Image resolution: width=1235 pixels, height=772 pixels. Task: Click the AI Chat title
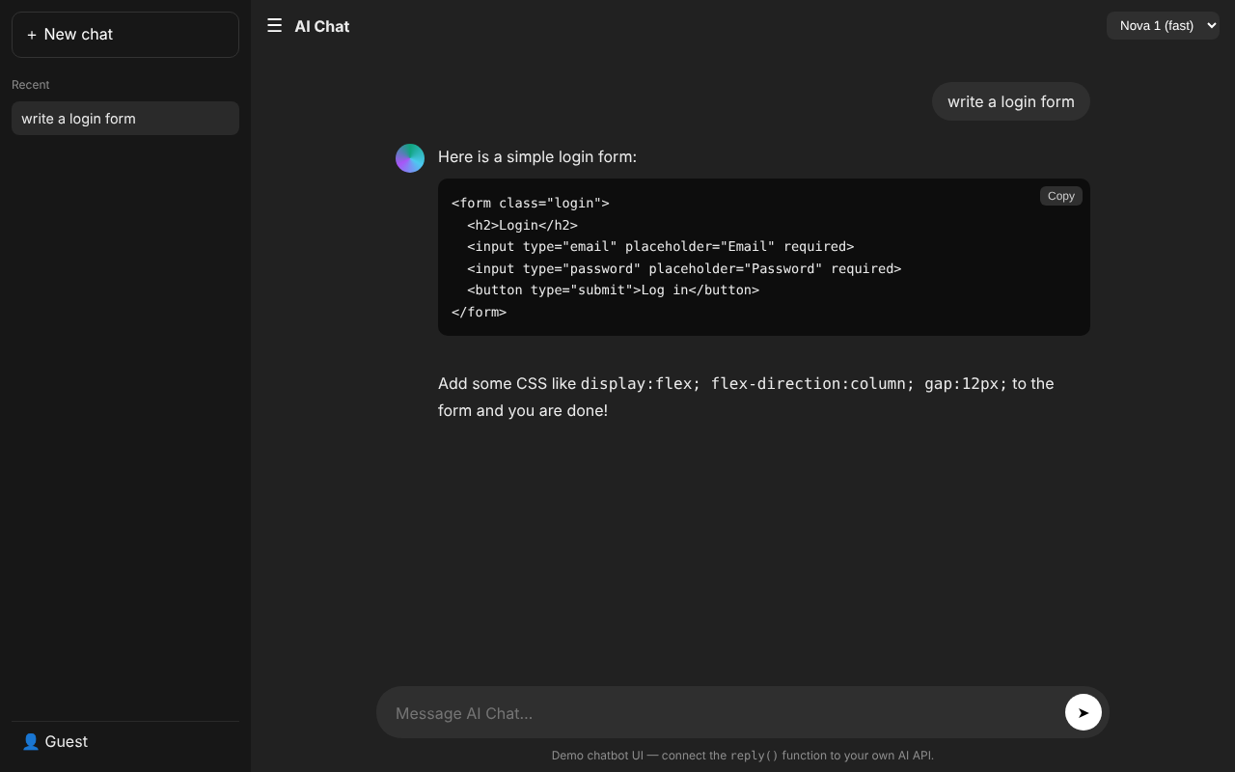[x=322, y=26]
